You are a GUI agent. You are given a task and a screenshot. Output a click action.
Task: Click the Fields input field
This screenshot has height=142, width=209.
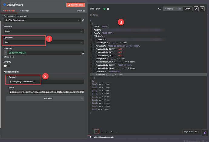(46, 92)
